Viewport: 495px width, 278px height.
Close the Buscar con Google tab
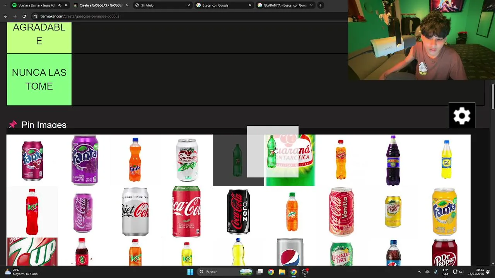pos(250,5)
